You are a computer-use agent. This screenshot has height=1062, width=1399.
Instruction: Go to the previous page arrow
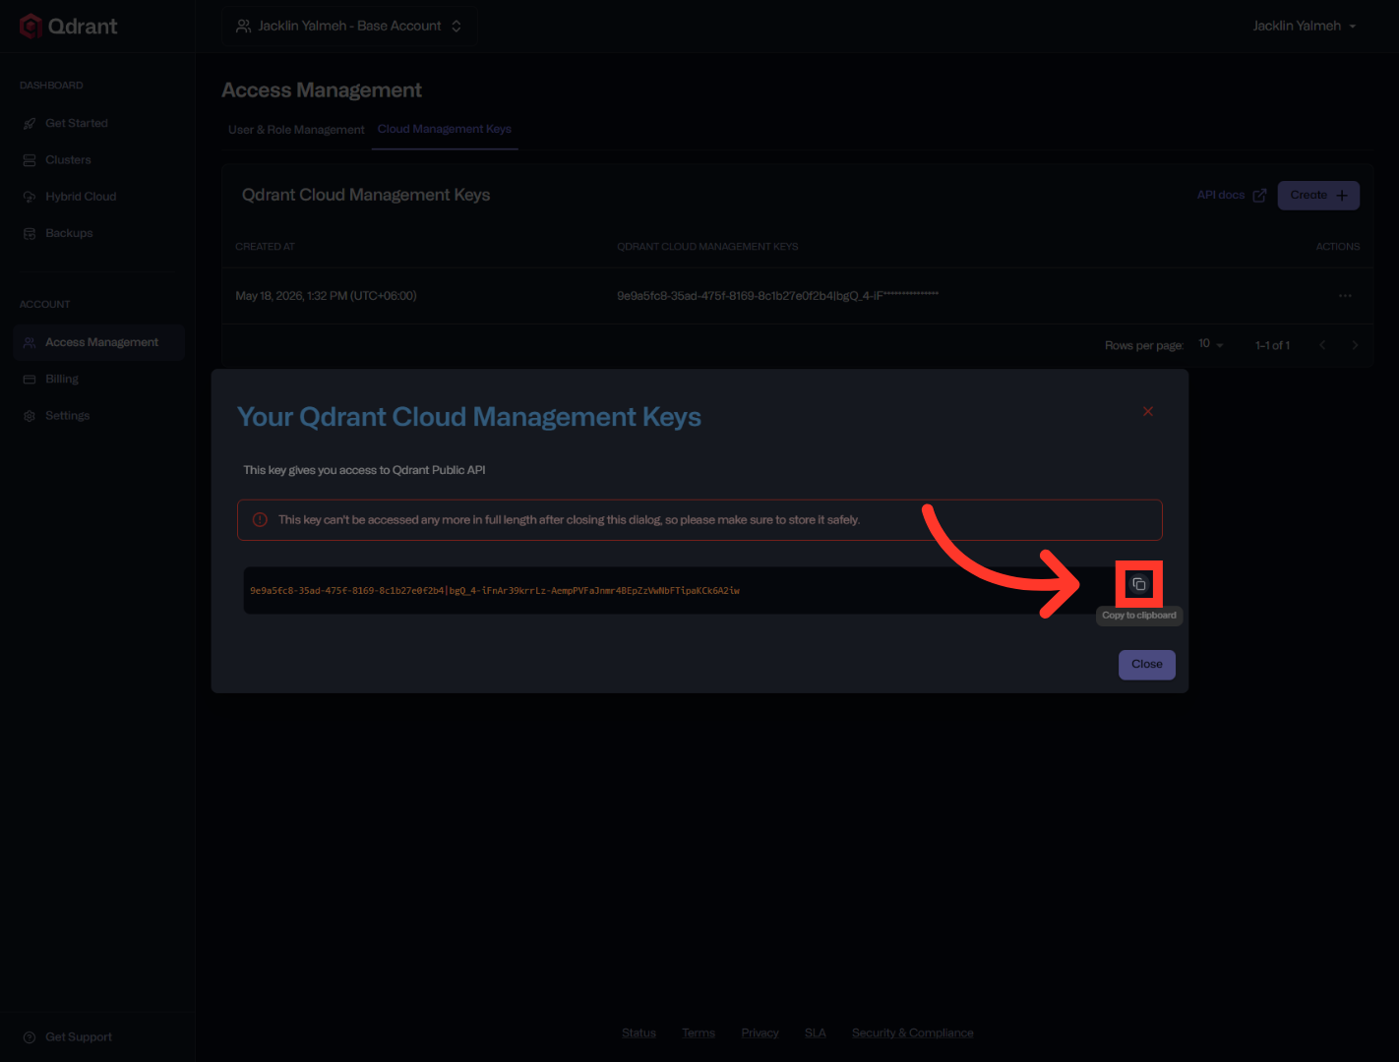tap(1322, 345)
